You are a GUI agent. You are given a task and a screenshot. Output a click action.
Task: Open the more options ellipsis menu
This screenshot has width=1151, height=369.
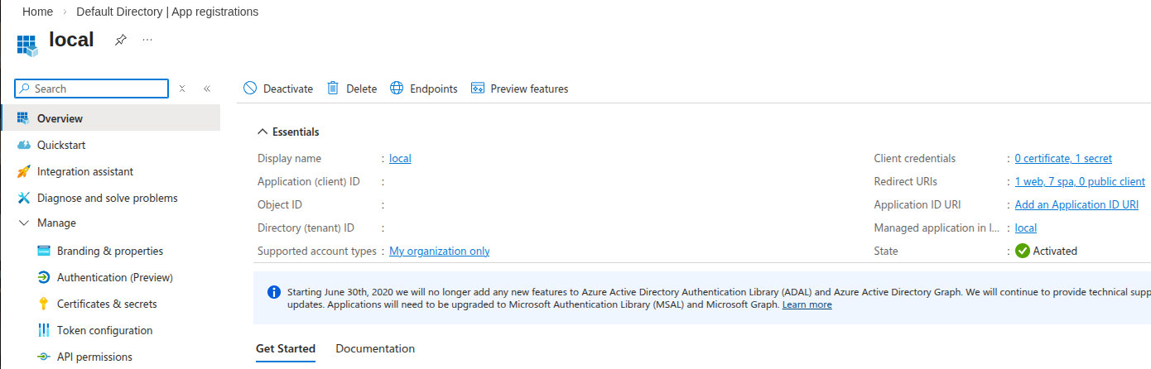(x=147, y=39)
